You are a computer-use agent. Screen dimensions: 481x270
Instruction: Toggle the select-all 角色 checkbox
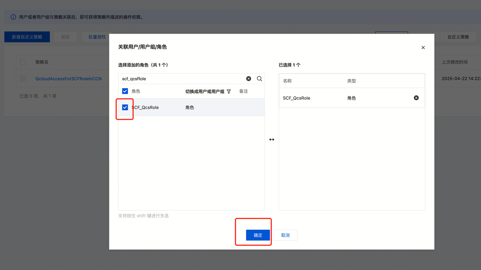tap(125, 91)
